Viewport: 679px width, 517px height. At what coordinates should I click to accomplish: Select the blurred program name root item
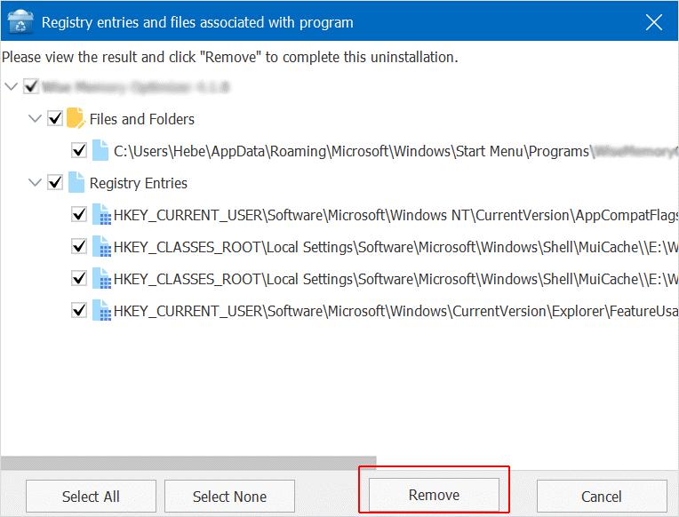pos(136,87)
